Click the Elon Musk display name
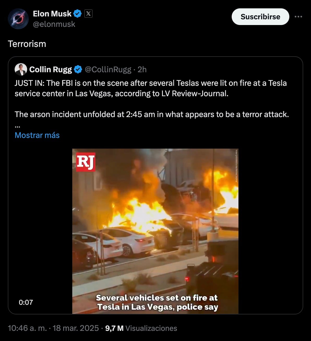Screen dimensions: 311x341 coord(52,14)
